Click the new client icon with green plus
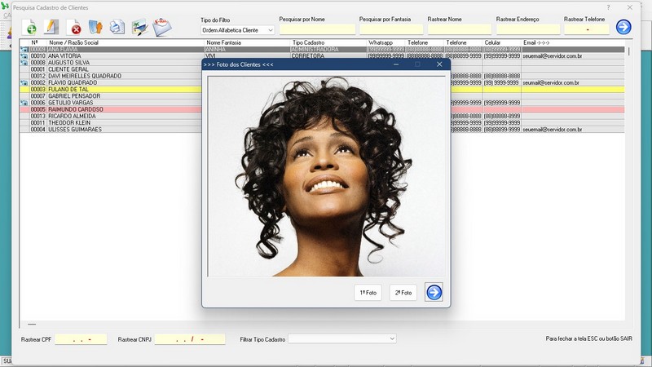Screen dimensions: 652x367 (x=29, y=27)
